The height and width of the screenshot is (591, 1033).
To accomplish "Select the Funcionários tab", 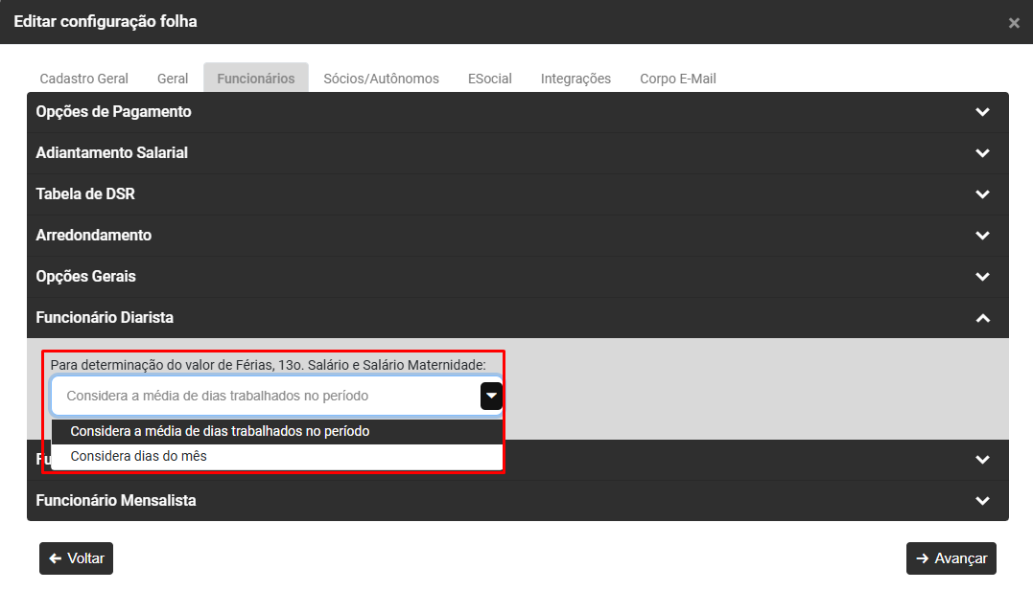I will pyautogui.click(x=256, y=79).
